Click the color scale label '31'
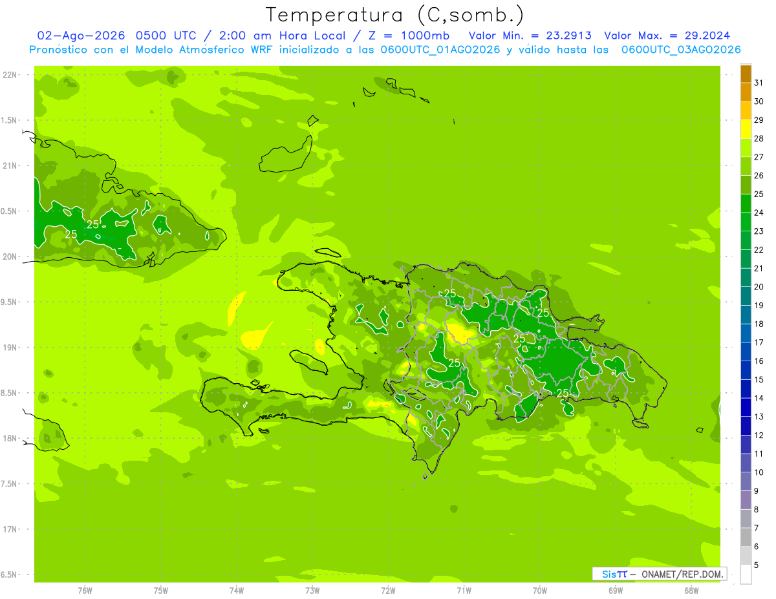This screenshot has width=776, height=599. click(759, 83)
